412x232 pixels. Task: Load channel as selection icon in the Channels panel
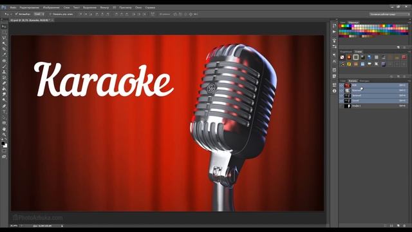pyautogui.click(x=385, y=226)
